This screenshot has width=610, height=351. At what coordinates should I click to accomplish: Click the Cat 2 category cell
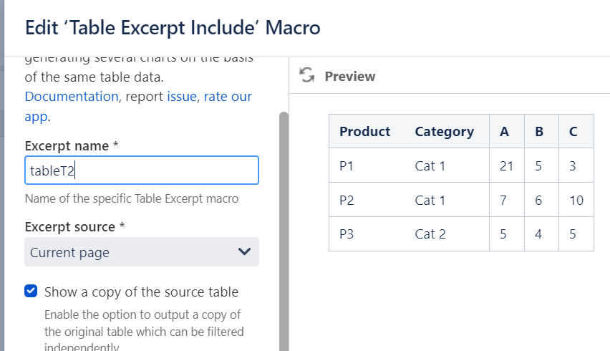(x=430, y=234)
